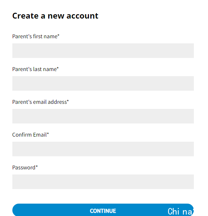The image size is (208, 216).
Task: Click the Parent's first name input field
Action: pos(103,51)
